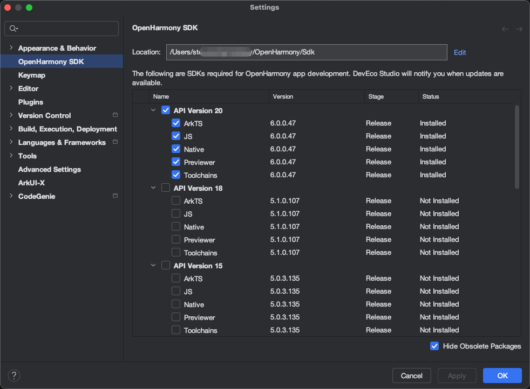Viewport: 530px width, 389px height.
Task: Open the Plugins settings page
Action: [30, 102]
